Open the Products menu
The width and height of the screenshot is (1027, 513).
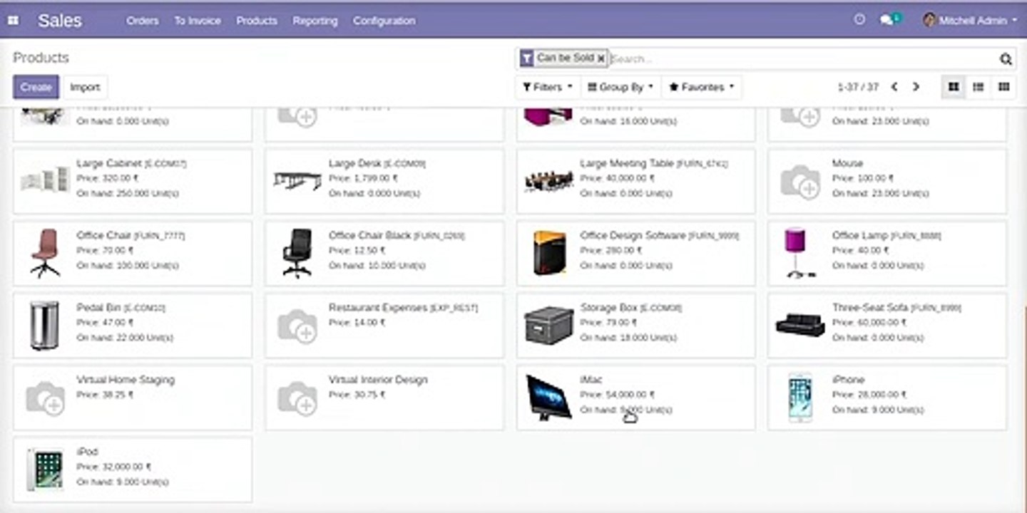pos(257,21)
